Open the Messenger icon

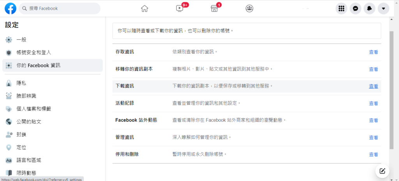tap(355, 9)
